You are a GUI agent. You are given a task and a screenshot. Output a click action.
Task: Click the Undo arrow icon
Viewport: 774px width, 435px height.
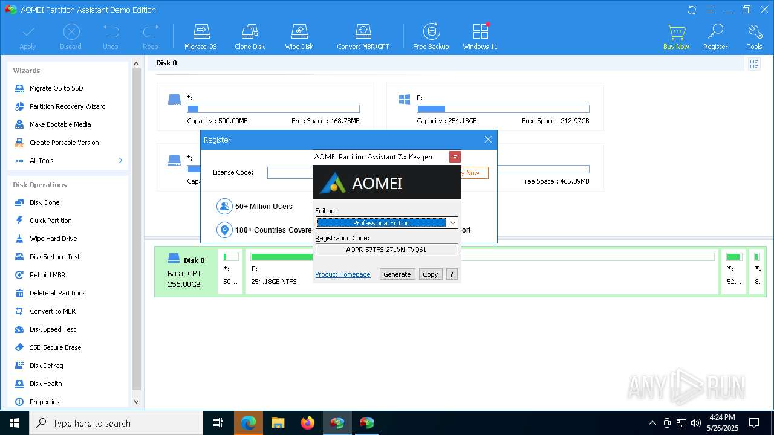tap(111, 37)
